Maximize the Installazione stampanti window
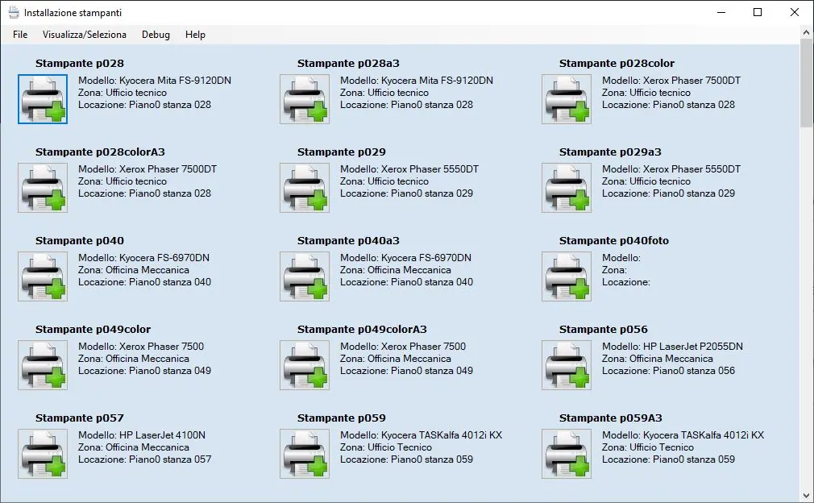814x503 pixels. pos(758,12)
